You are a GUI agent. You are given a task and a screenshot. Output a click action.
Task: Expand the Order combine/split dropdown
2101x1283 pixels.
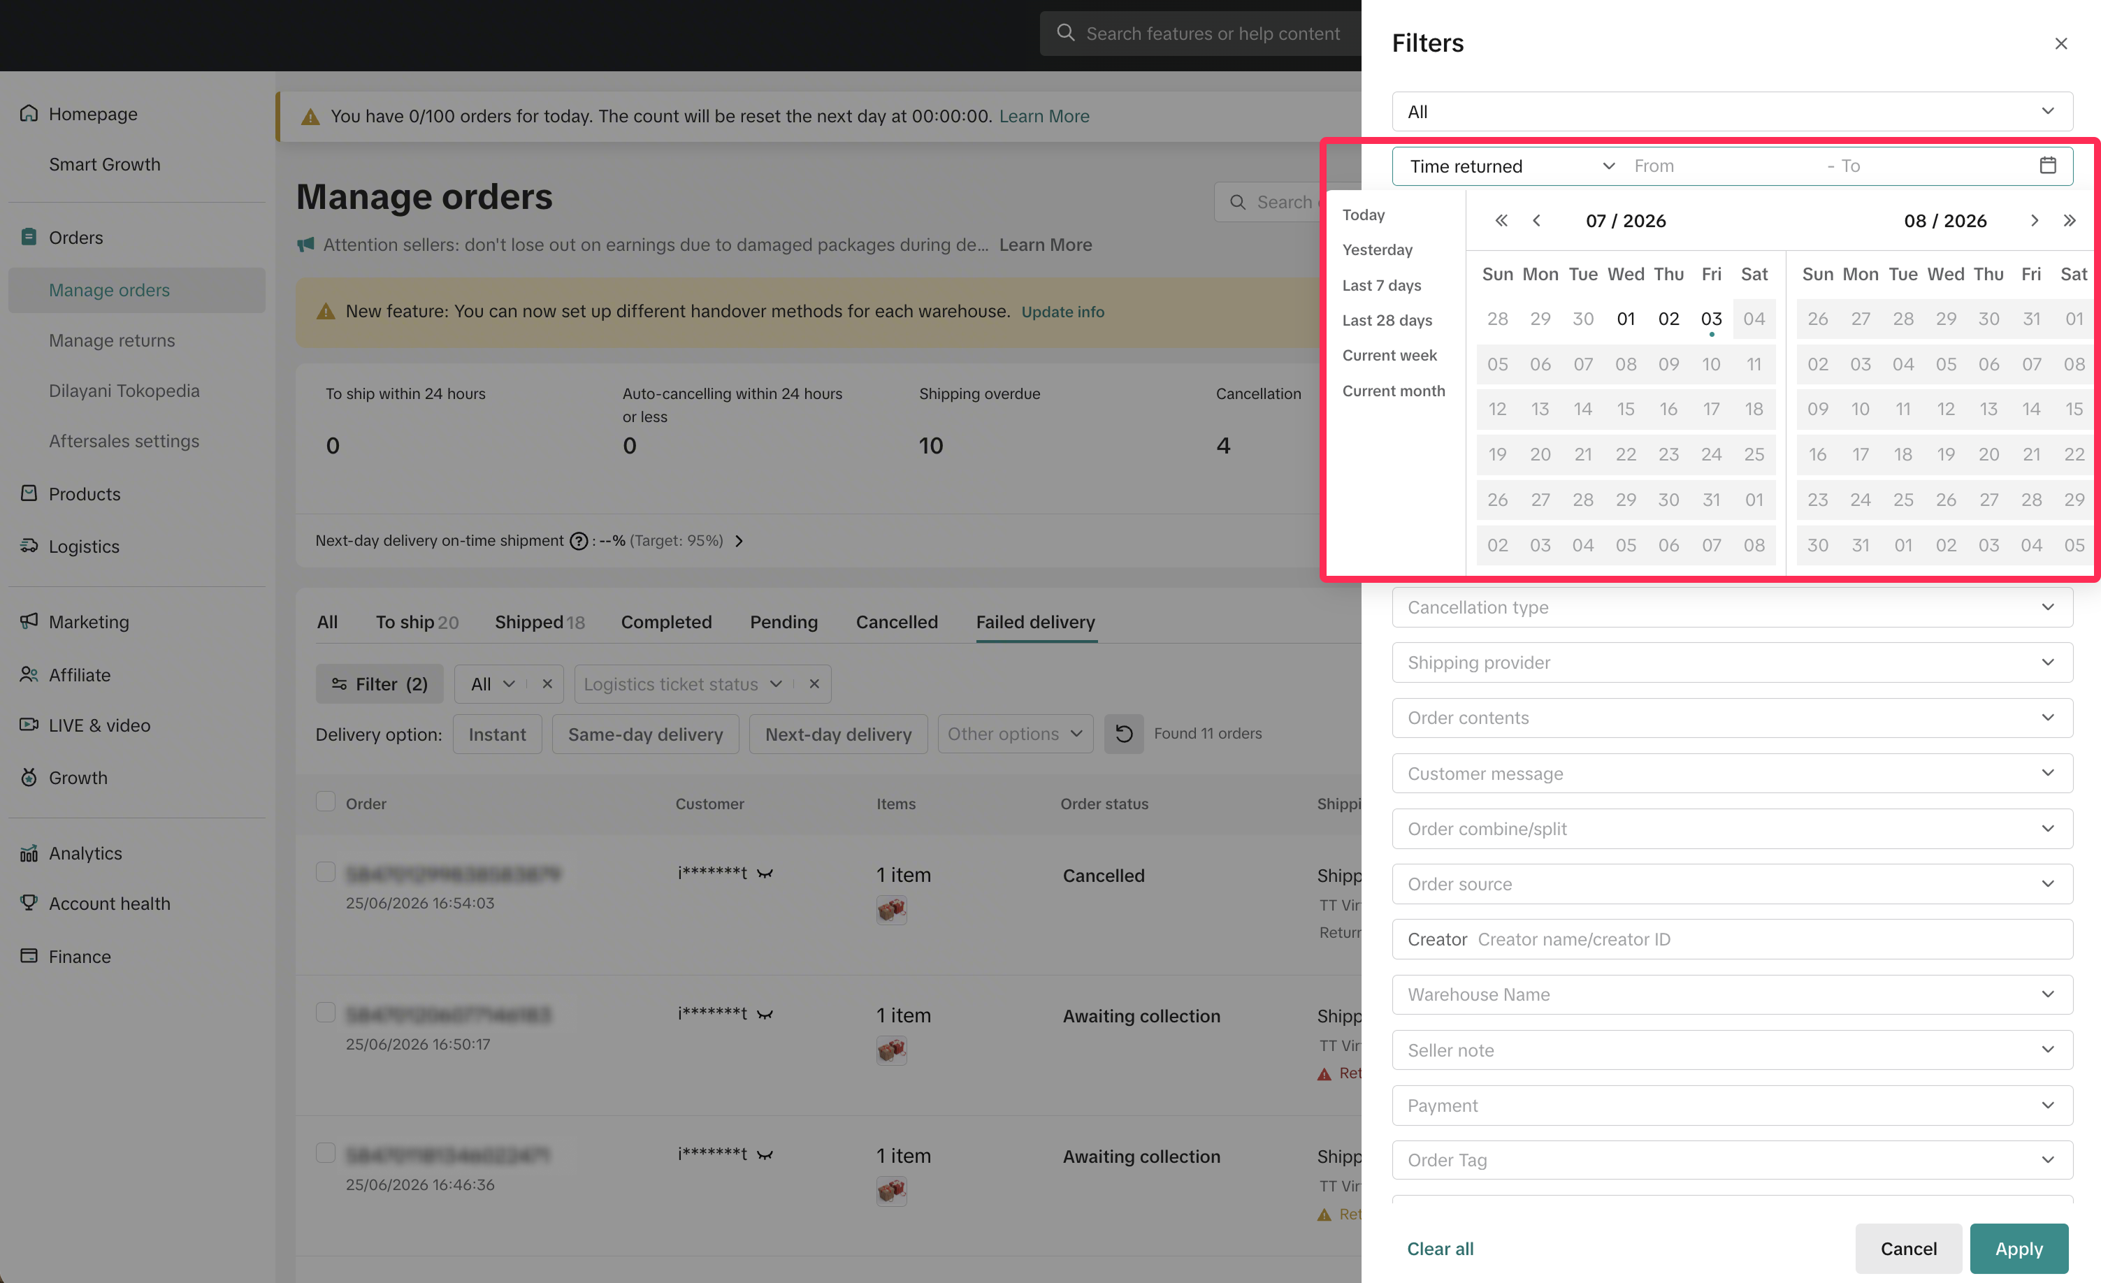[1732, 829]
